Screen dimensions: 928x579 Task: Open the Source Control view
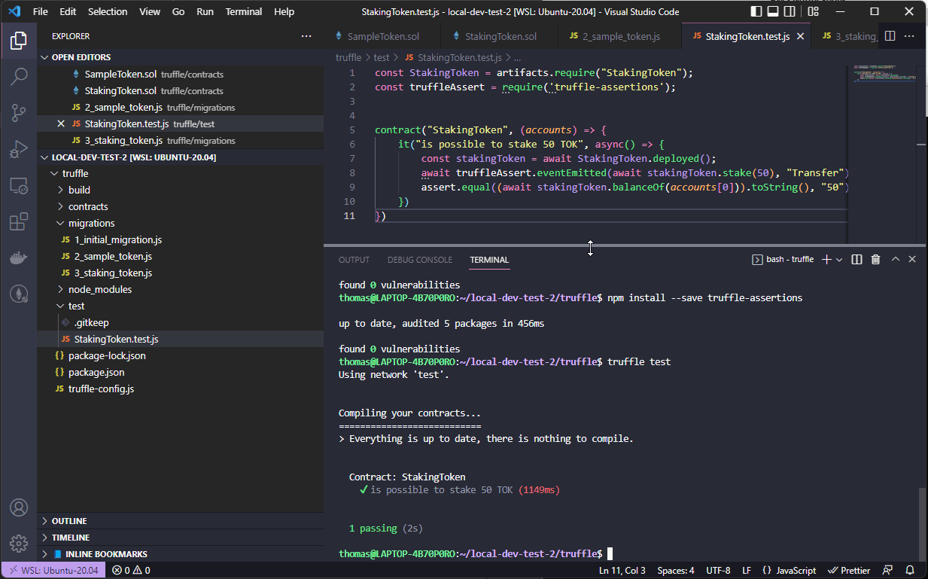tap(19, 113)
